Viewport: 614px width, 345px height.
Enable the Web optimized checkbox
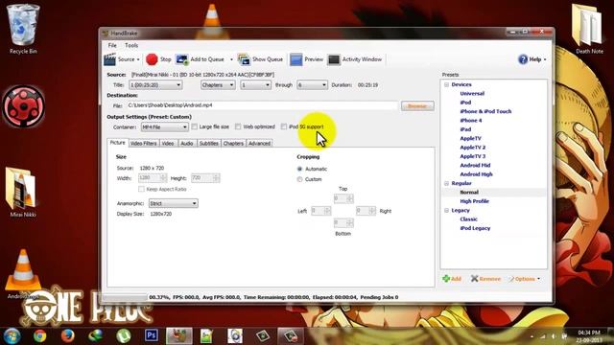click(x=238, y=126)
